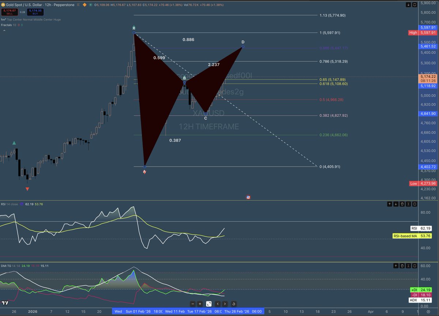Select the RSI 14 close legend
Viewport: 439px width, 316px height.
coord(10,204)
